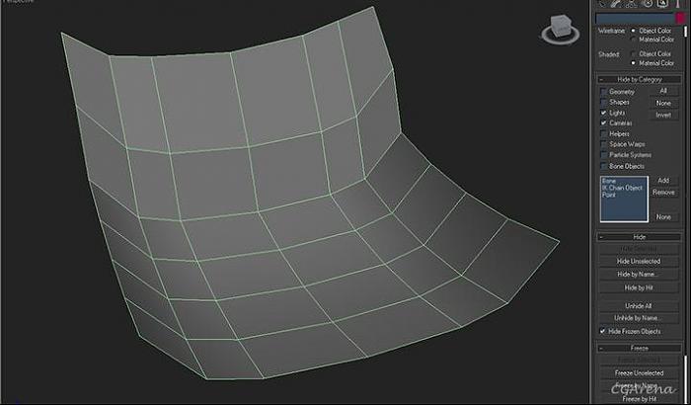Screen dimensions: 691x405
Task: Check the Bone Objects box
Action: (603, 166)
